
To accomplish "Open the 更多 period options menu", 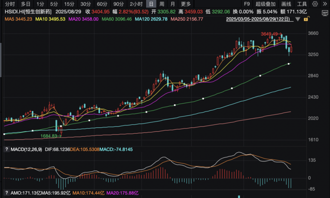I will (186, 4).
